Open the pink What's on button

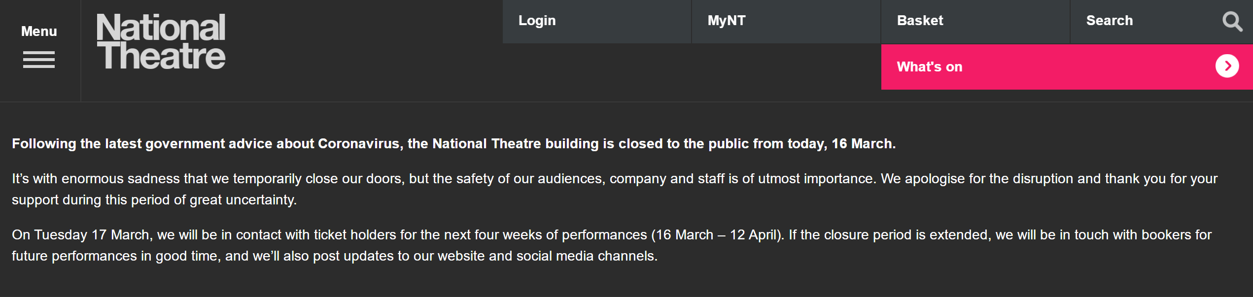(x=1067, y=67)
